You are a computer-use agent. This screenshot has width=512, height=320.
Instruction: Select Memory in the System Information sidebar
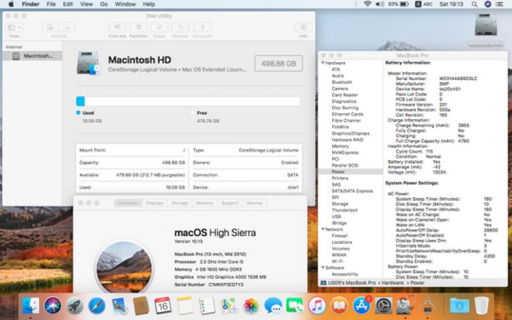(x=340, y=146)
